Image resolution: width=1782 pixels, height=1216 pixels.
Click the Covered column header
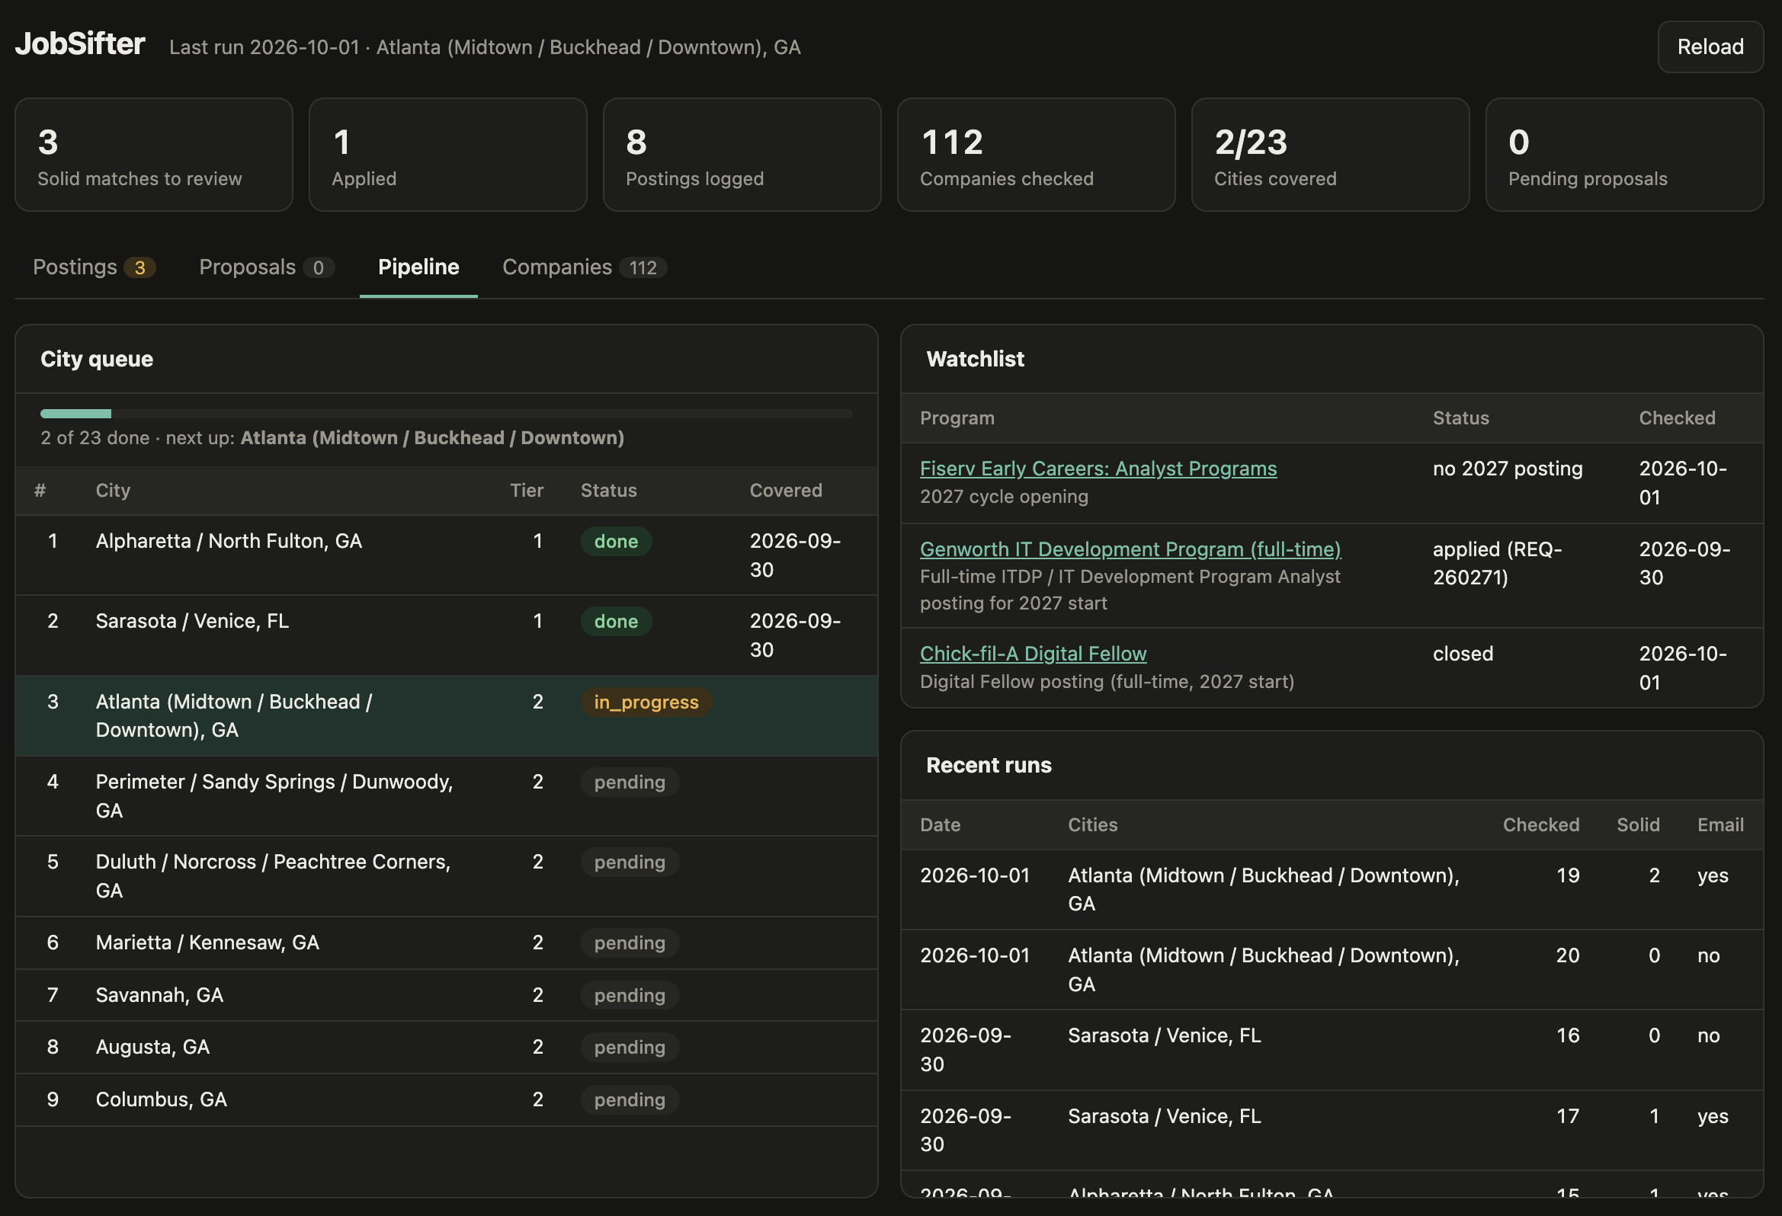(x=786, y=491)
